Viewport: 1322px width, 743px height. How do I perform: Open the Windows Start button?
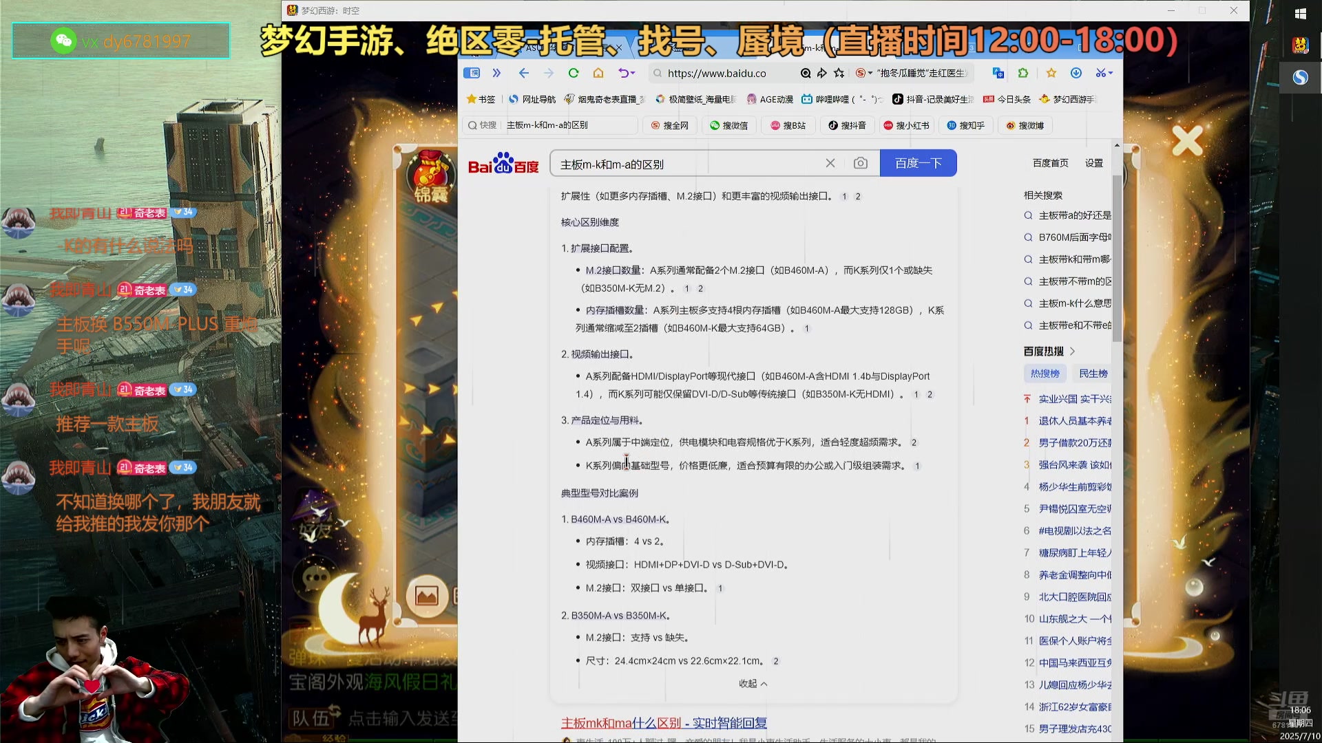pyautogui.click(x=1300, y=14)
